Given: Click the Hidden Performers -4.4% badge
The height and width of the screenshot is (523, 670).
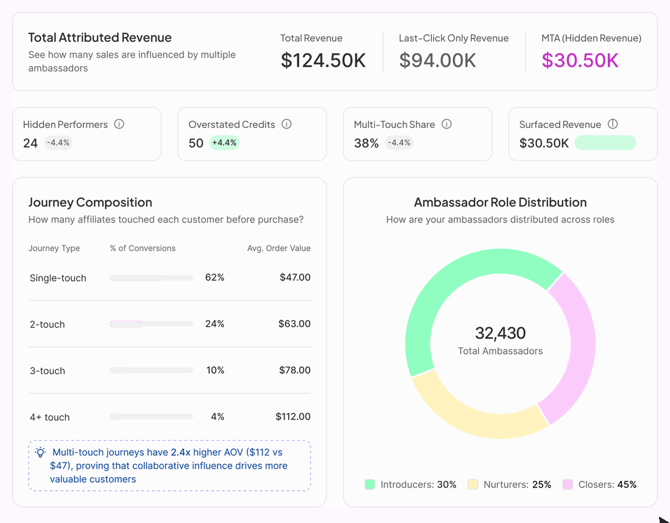Looking at the screenshot, I should pos(58,143).
